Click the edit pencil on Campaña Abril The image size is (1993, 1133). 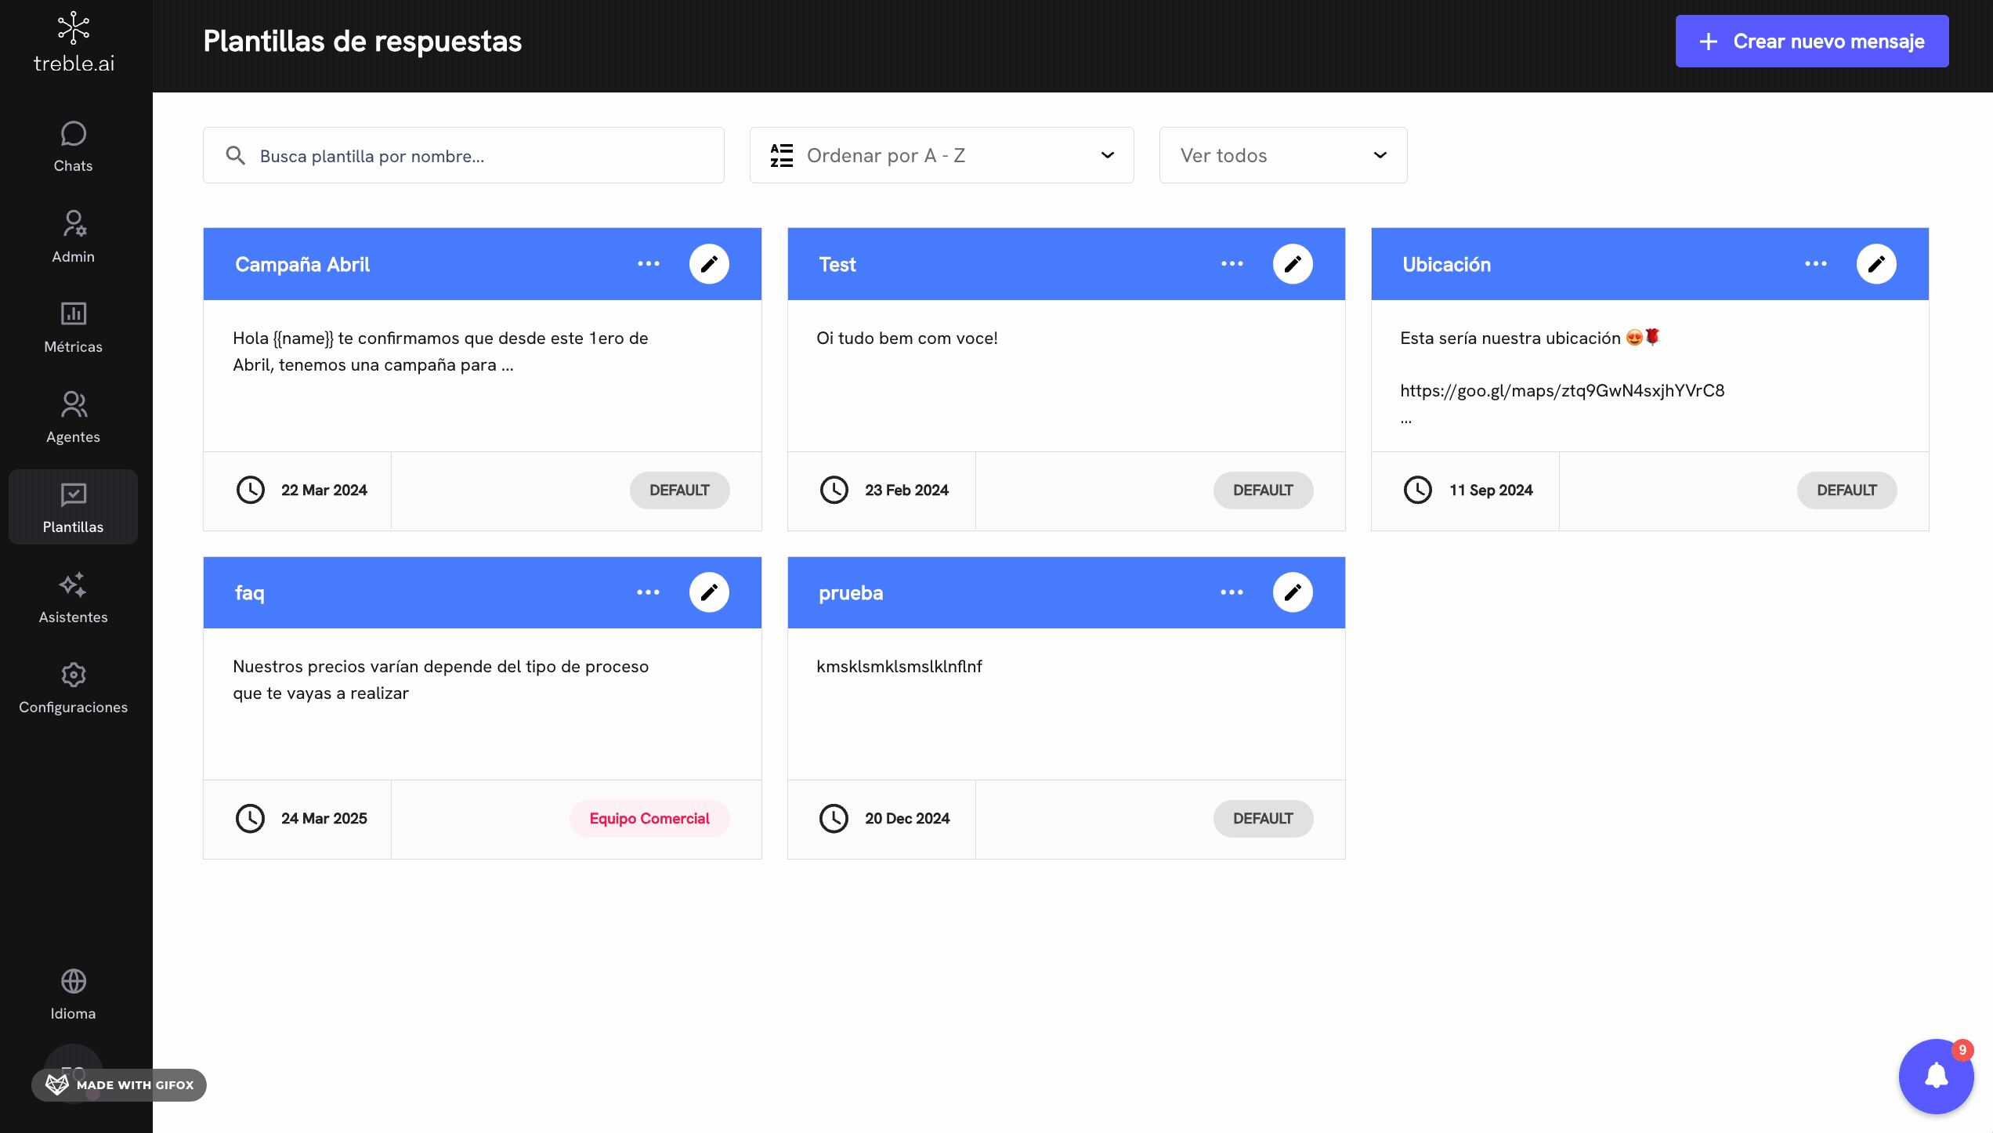(709, 264)
